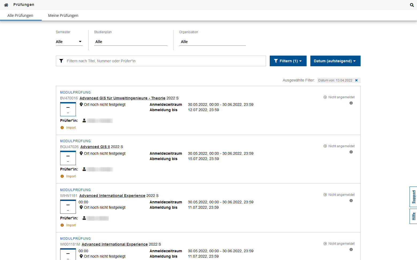417x260 pixels.
Task: Click the home icon in the header
Action: coord(6,5)
